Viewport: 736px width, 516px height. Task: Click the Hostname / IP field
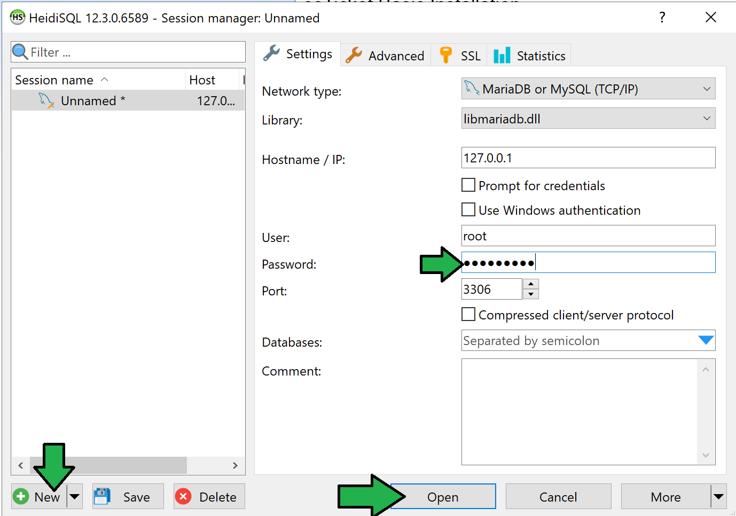pyautogui.click(x=588, y=158)
